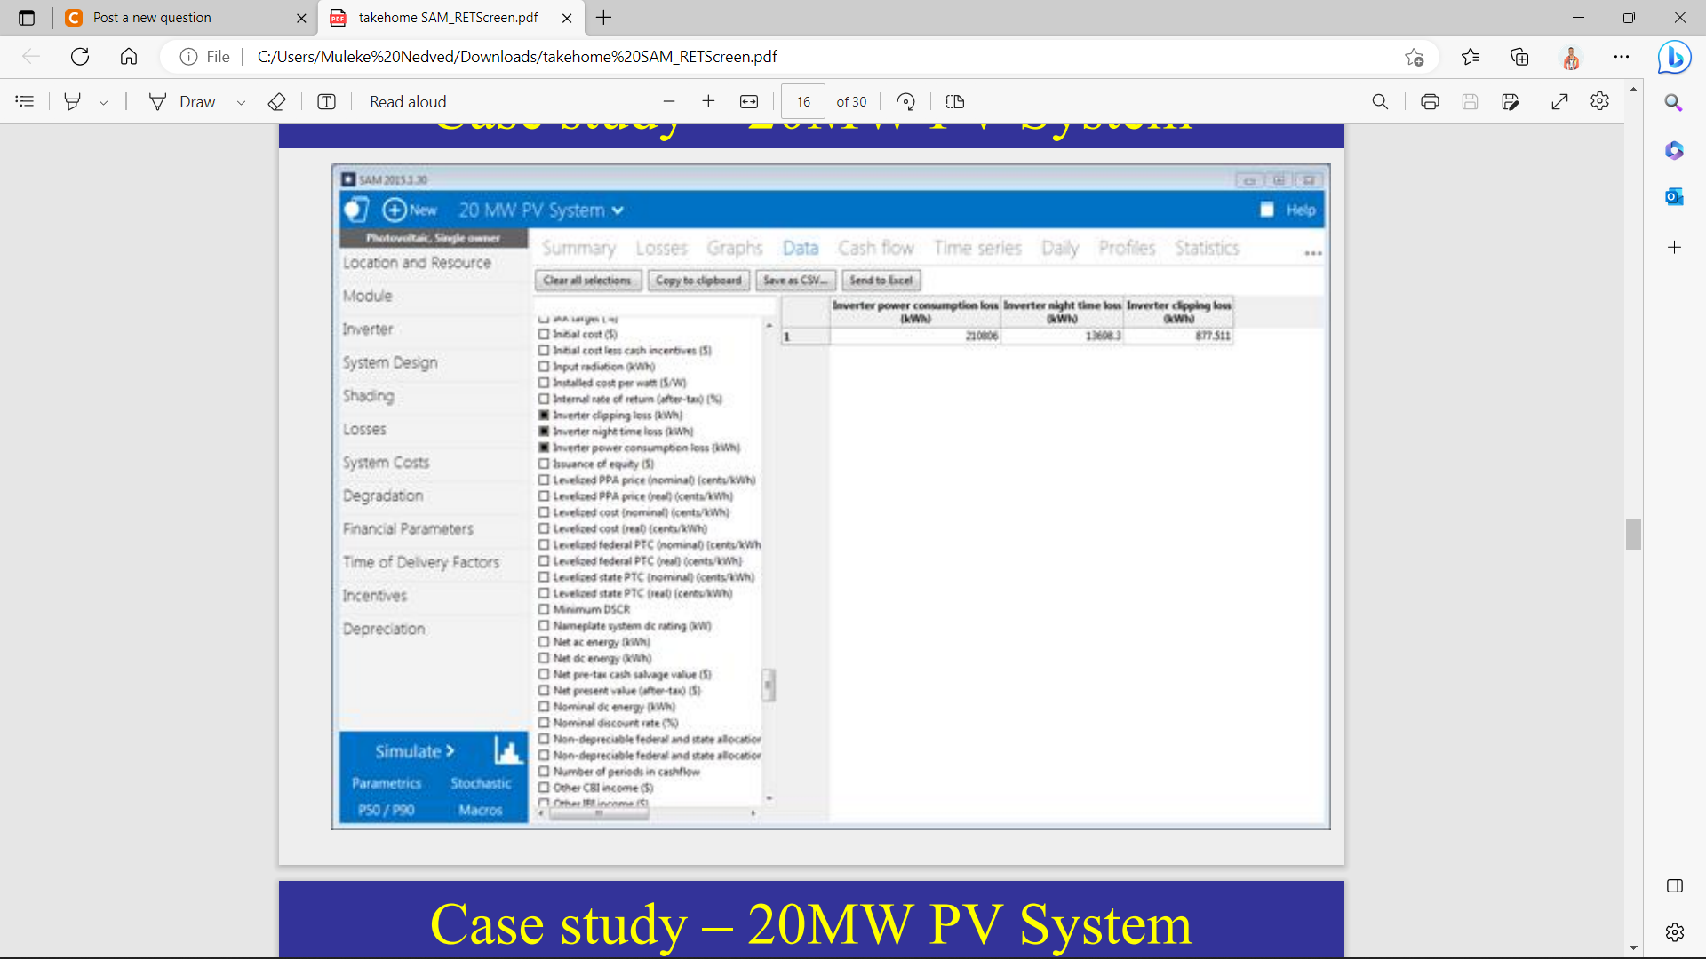Open Draw tool options dropdown arrow
This screenshot has height=959, width=1706.
pyautogui.click(x=241, y=103)
